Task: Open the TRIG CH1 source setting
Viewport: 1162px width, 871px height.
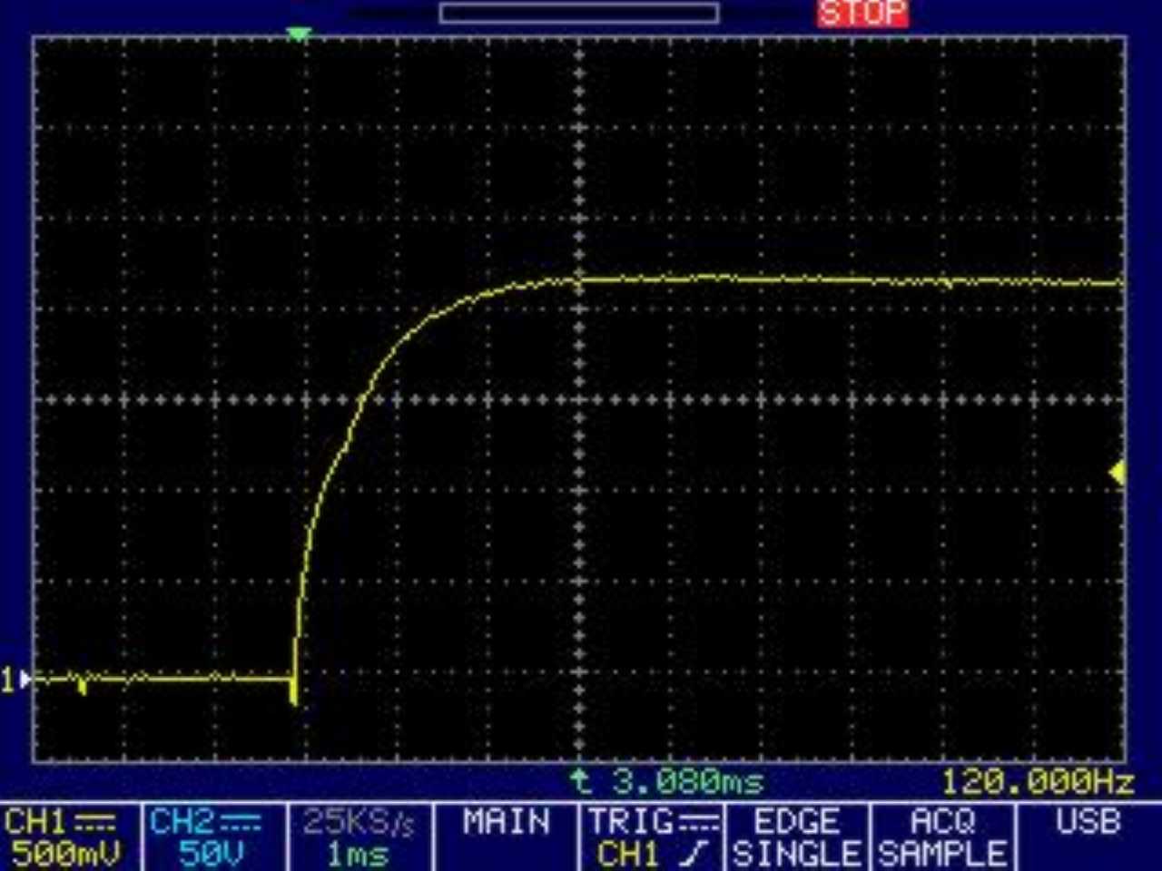Action: [x=651, y=837]
